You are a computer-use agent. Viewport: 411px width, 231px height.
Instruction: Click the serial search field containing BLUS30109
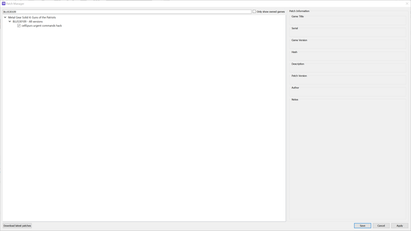[127, 12]
